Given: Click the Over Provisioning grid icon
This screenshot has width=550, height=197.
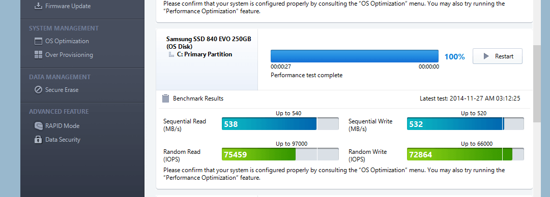Looking at the screenshot, I should pos(38,55).
